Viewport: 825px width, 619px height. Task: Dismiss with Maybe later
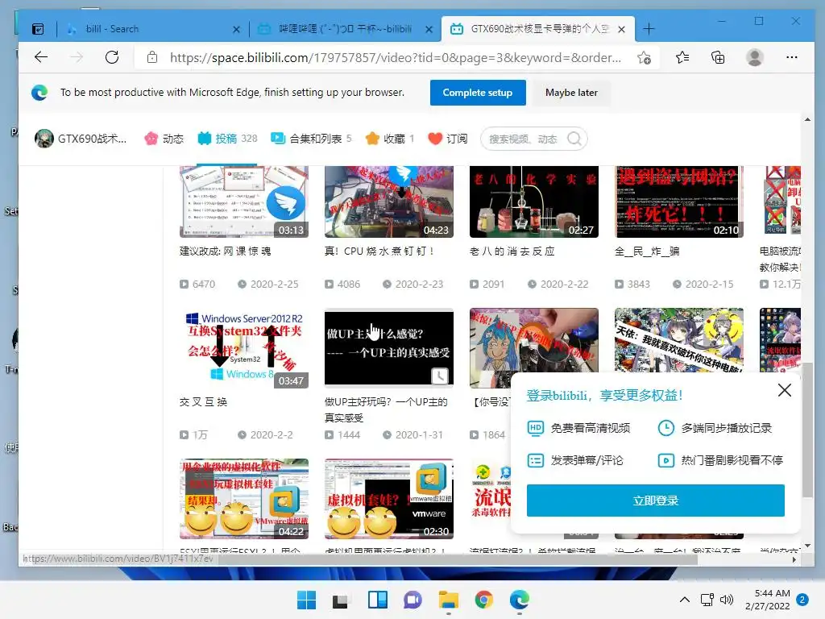point(571,93)
